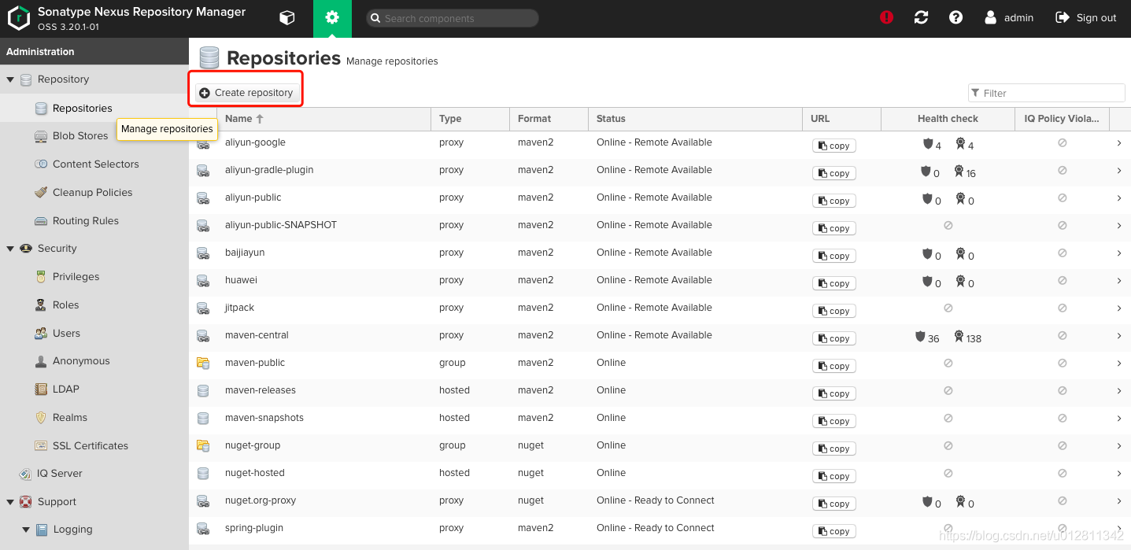Open maven-releases row details chevron

(x=1119, y=391)
